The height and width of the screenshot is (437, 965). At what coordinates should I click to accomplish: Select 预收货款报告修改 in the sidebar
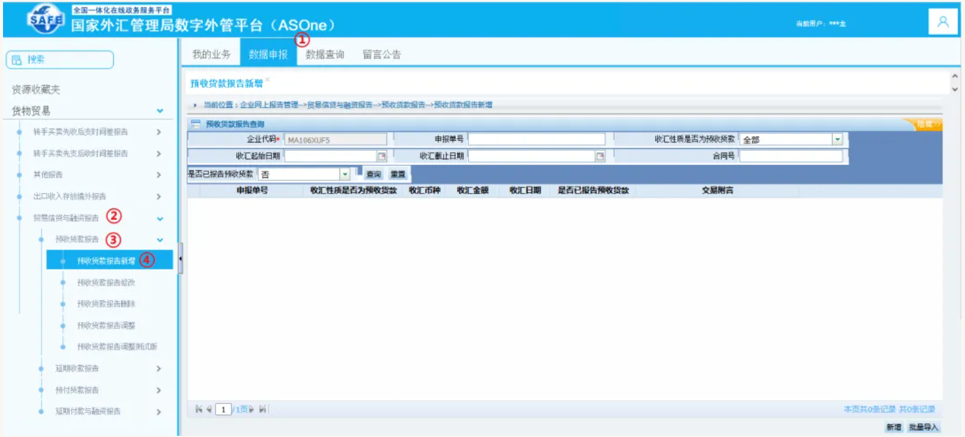click(x=106, y=283)
